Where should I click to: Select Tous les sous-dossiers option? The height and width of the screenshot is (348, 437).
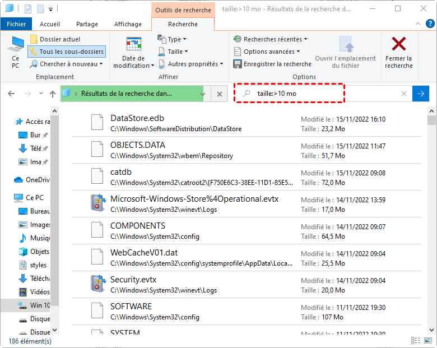67,52
